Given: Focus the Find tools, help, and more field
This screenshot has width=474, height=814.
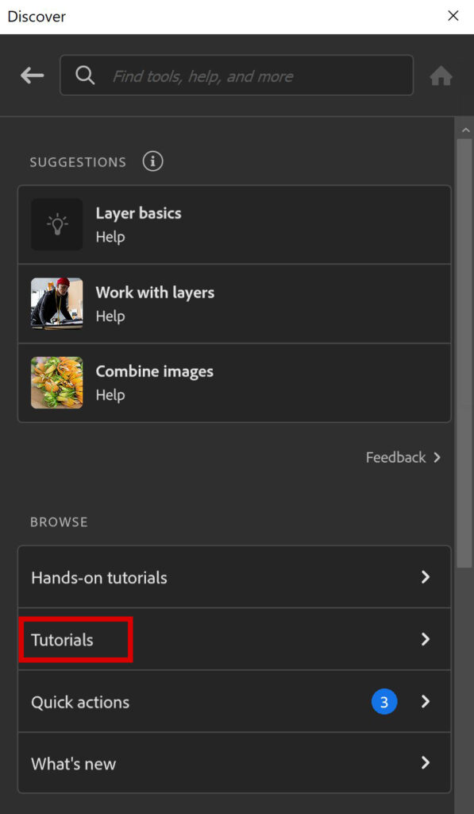Looking at the screenshot, I should pyautogui.click(x=237, y=76).
